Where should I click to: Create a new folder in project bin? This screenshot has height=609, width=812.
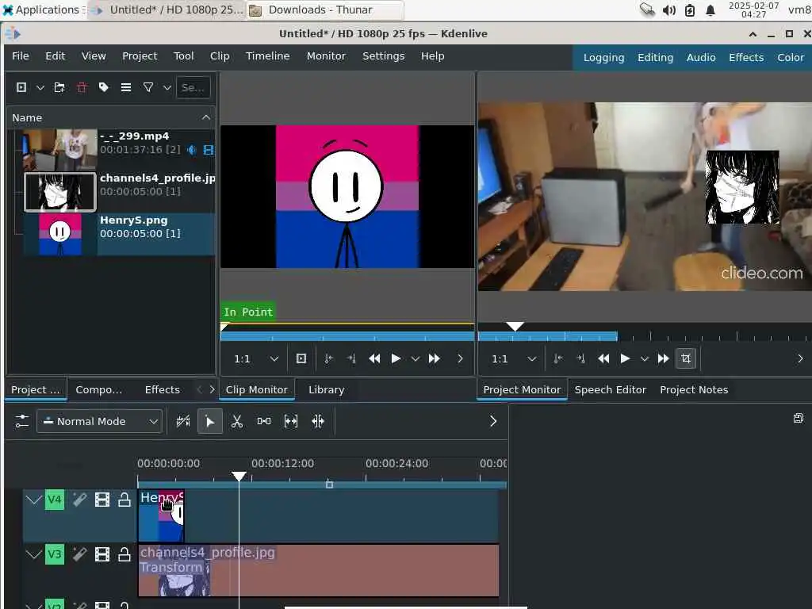[59, 87]
